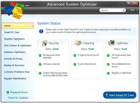140x104 pixels.
Task: Click the Optimize panel title
Action: pyautogui.click(x=122, y=43)
